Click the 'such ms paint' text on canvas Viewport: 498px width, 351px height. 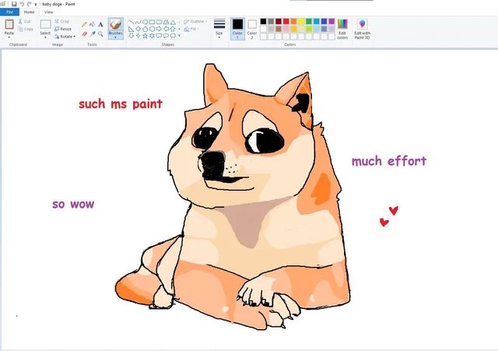click(121, 104)
